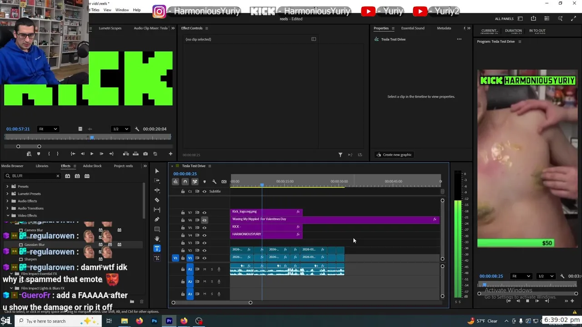582x327 pixels.
Task: Toggle Snap in timeline
Action: (x=185, y=182)
